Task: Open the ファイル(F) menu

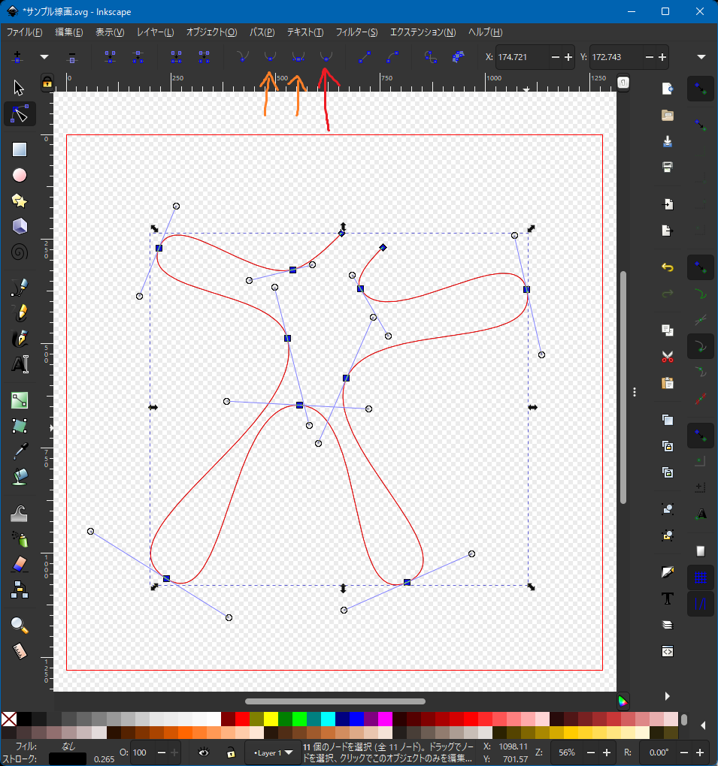Action: click(x=25, y=32)
